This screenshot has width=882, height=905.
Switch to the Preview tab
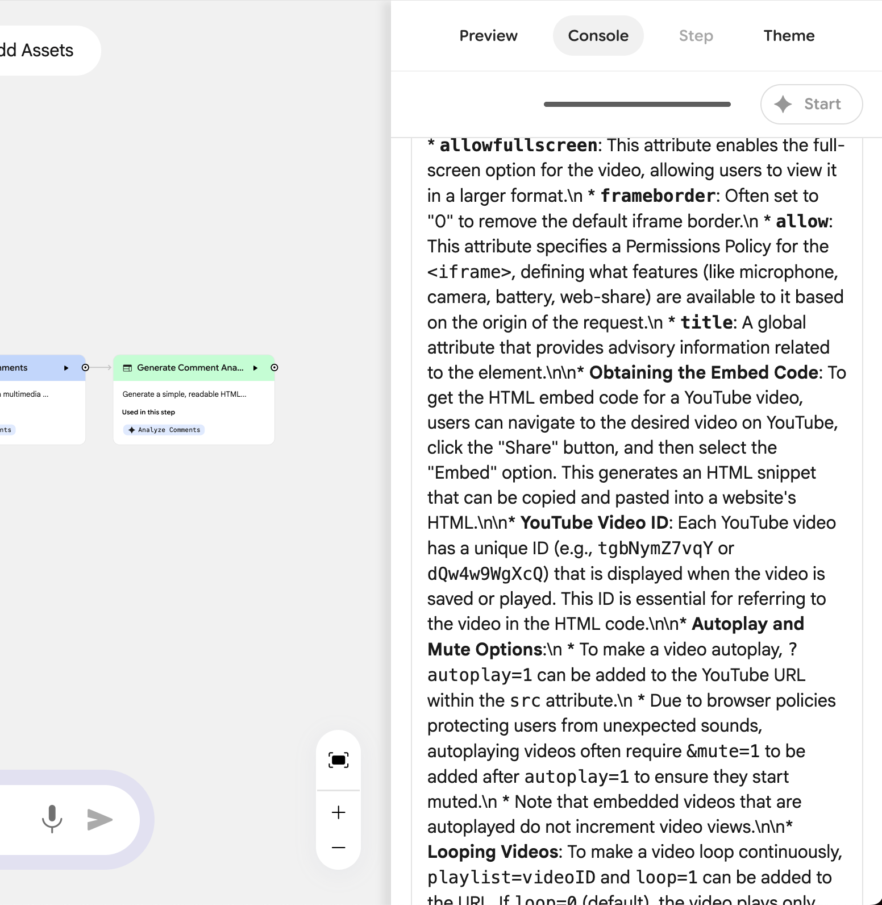pos(488,36)
